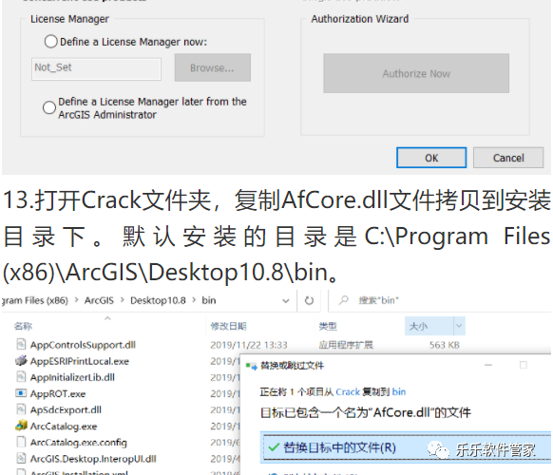The height and width of the screenshot is (475, 553).
Task: Click date 2019/11/22 13:33 cell
Action: [x=249, y=345]
